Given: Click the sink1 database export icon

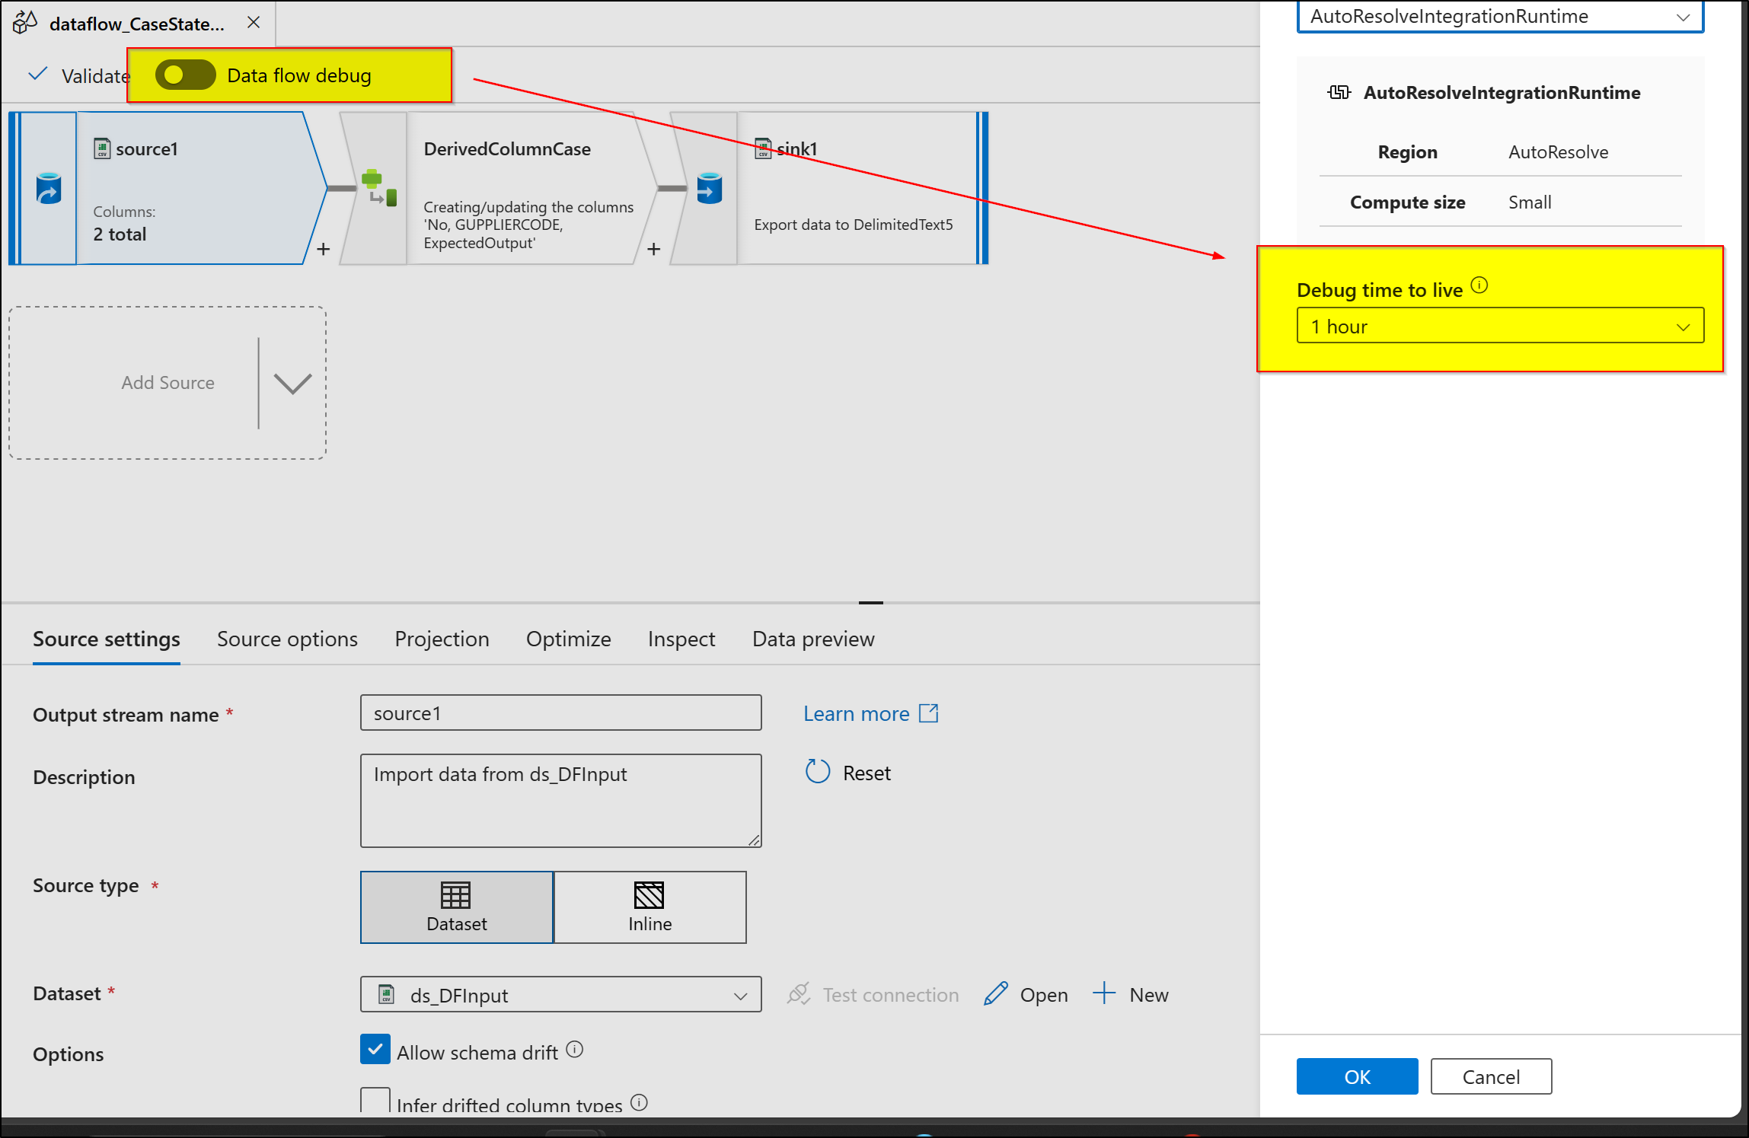Looking at the screenshot, I should [x=709, y=188].
